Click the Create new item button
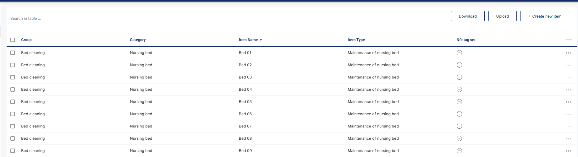This screenshot has height=157, width=578. [x=545, y=16]
